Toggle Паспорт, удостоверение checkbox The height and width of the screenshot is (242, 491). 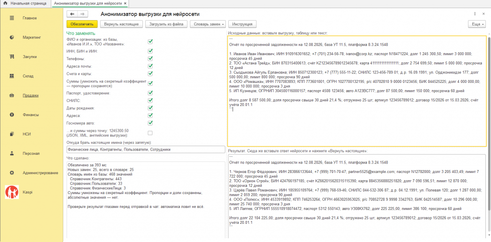[x=150, y=93]
